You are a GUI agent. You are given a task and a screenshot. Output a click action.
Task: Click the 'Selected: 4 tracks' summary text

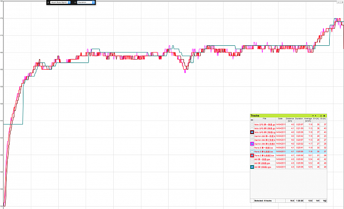[263, 201]
